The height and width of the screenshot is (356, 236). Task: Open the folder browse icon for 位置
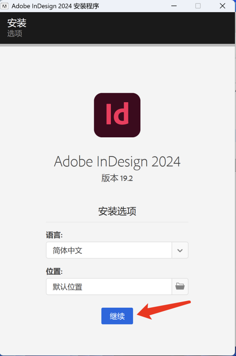coord(180,286)
